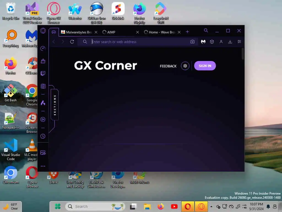
Task: Open the image gallery sidebar icon
Action: pyautogui.click(x=43, y=153)
